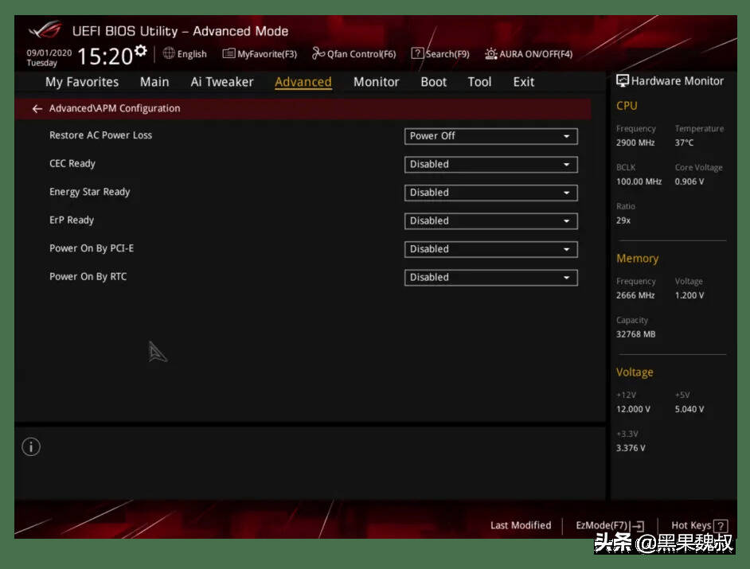Click the 15:20 clock time
The width and height of the screenshot is (750, 569).
click(105, 56)
